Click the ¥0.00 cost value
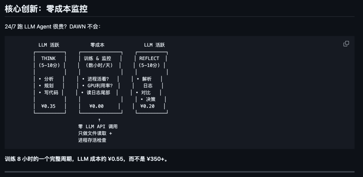 96,106
